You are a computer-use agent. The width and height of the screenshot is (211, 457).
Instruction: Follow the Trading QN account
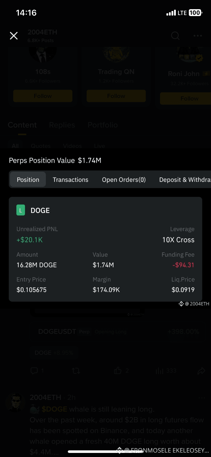coord(116,96)
